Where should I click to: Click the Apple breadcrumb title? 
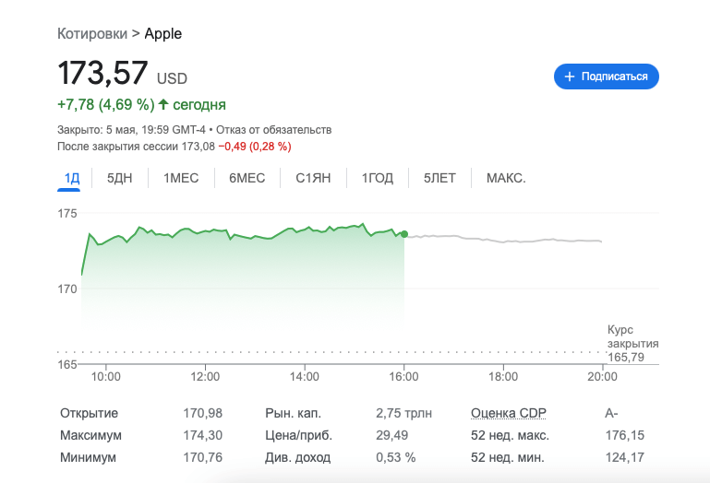coord(163,34)
